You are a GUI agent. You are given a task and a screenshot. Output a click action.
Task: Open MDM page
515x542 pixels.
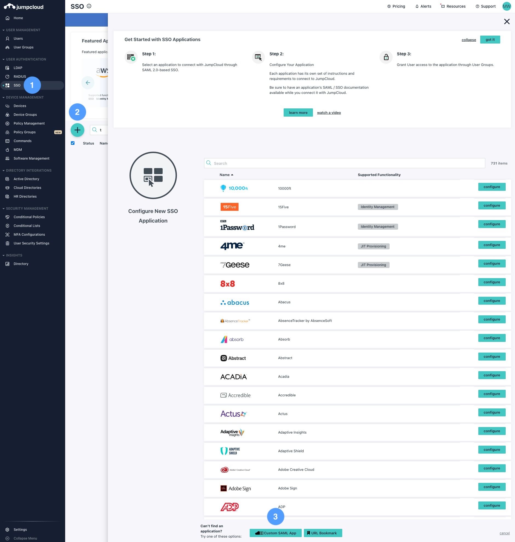coord(18,150)
